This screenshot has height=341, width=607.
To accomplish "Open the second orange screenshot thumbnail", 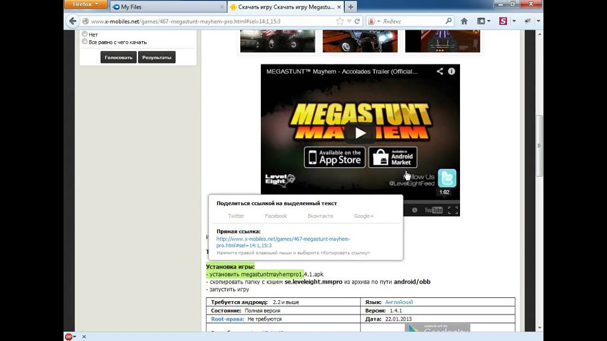I will (360, 41).
